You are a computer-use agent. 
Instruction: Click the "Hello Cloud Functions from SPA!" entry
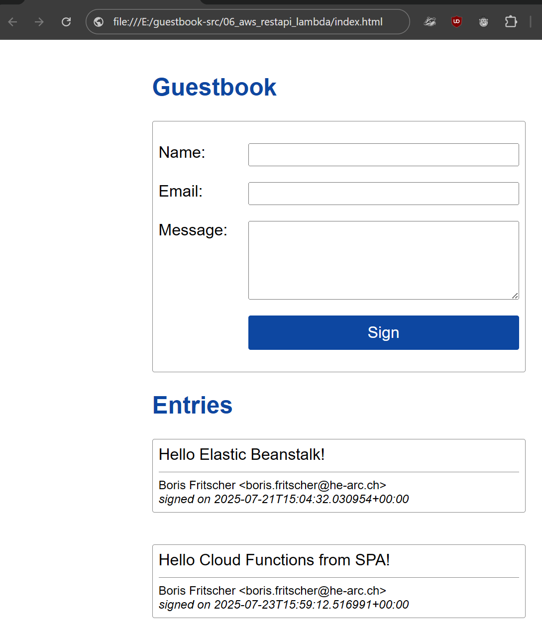click(274, 560)
